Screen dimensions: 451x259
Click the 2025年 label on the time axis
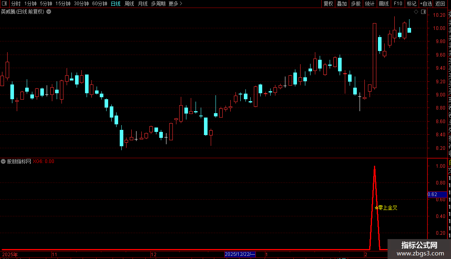pyautogui.click(x=10, y=254)
